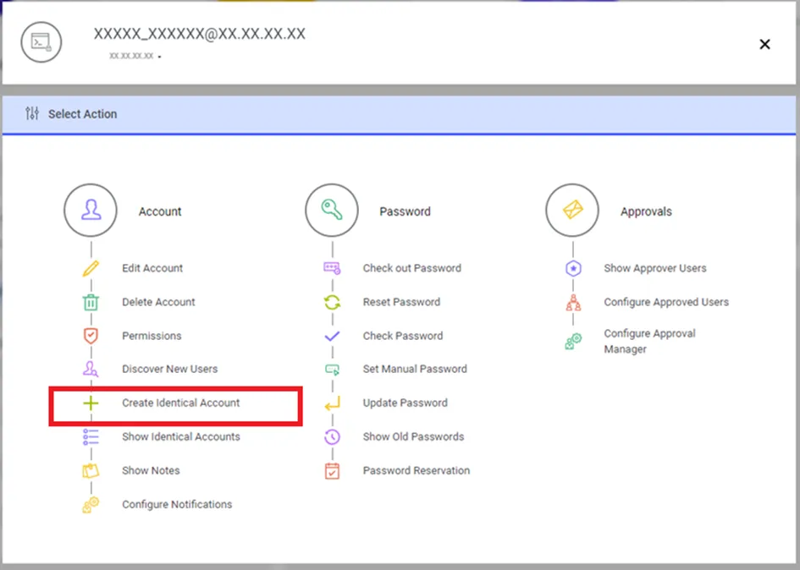
Task: Open Permissions for this account
Action: (x=152, y=336)
